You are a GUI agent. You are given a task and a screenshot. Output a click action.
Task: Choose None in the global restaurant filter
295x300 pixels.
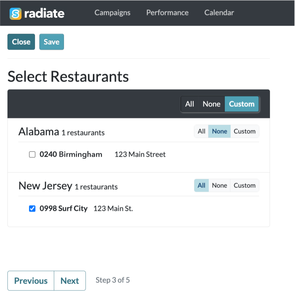(211, 104)
